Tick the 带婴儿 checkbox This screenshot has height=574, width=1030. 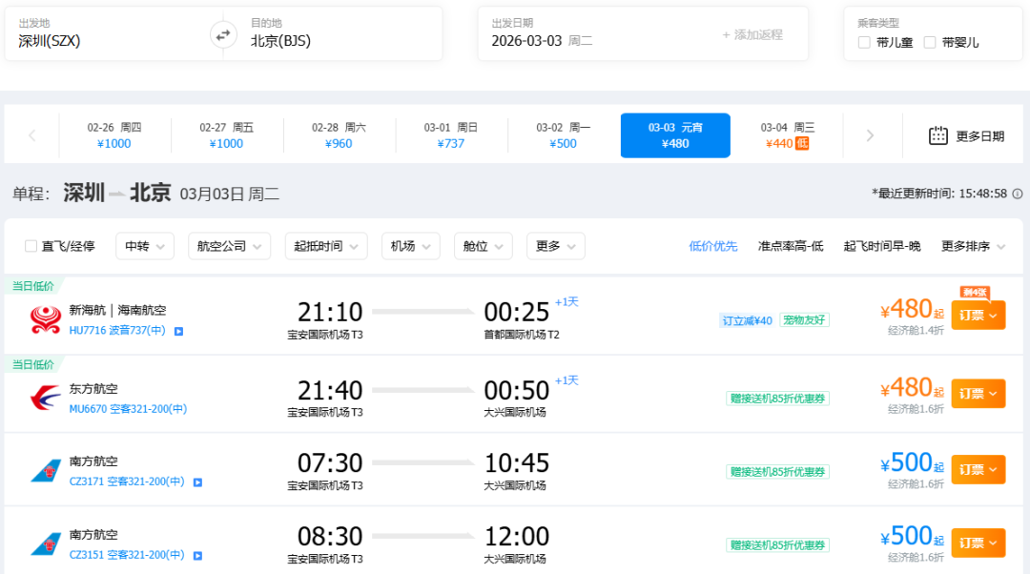click(930, 42)
